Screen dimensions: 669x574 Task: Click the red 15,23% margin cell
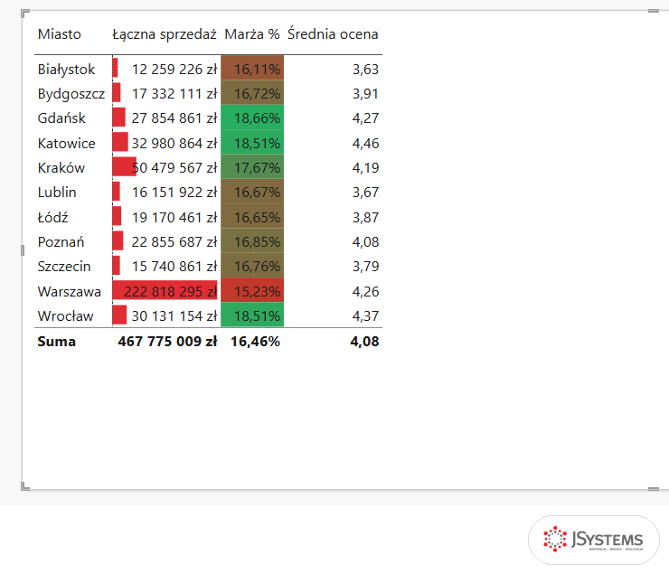pyautogui.click(x=252, y=291)
